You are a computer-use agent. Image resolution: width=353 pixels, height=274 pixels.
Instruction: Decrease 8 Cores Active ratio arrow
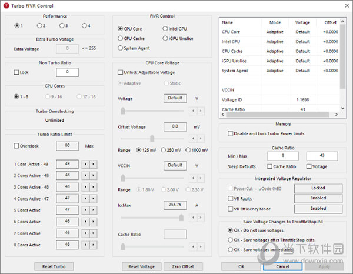(85, 245)
